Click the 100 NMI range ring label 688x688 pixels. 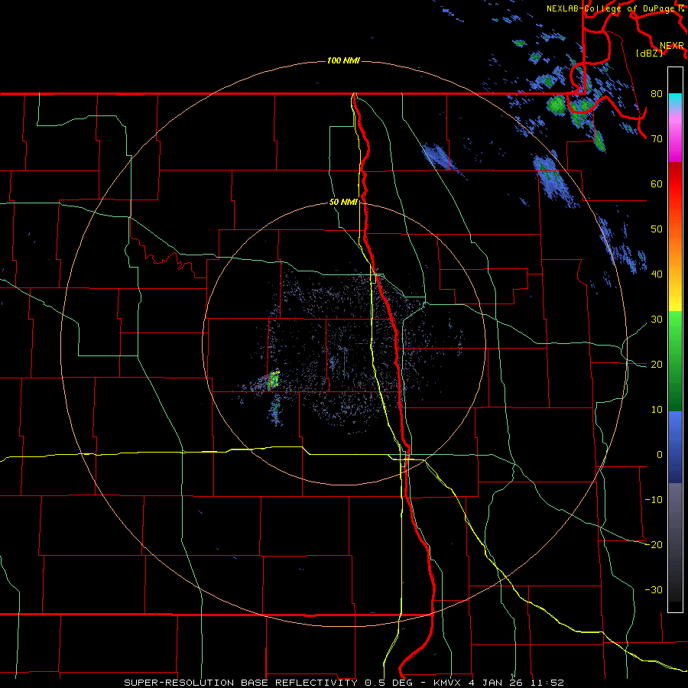coord(343,60)
